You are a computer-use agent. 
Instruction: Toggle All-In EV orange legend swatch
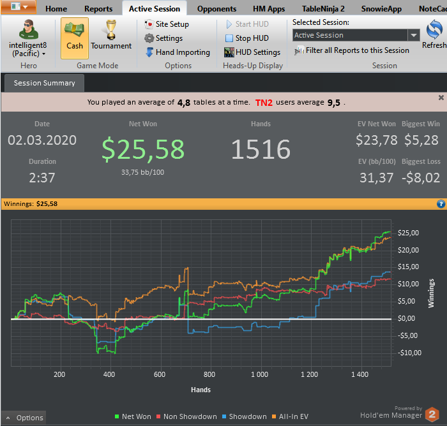[x=274, y=416]
